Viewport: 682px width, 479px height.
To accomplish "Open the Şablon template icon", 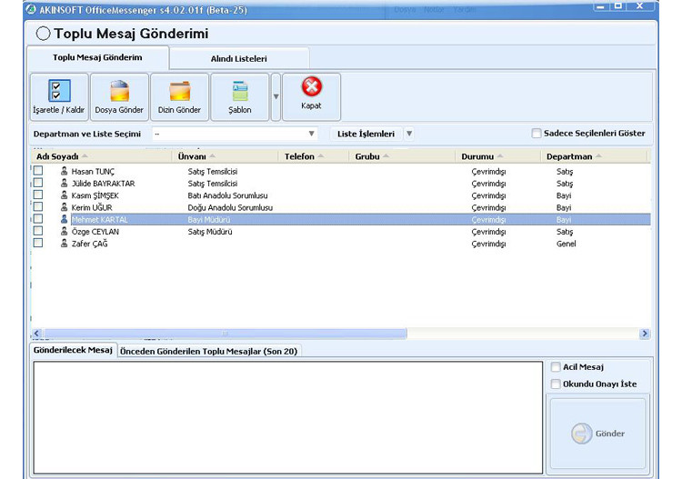I will tap(240, 91).
